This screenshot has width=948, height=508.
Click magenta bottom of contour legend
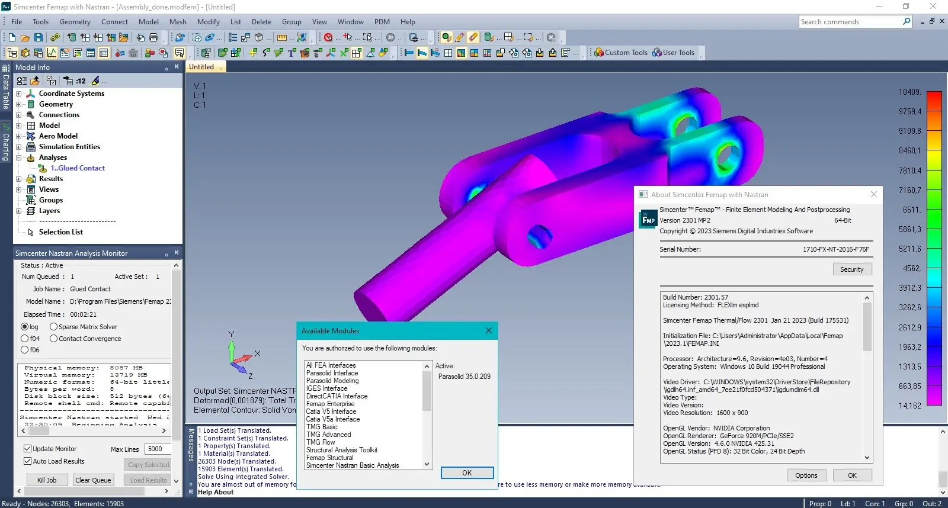(934, 397)
